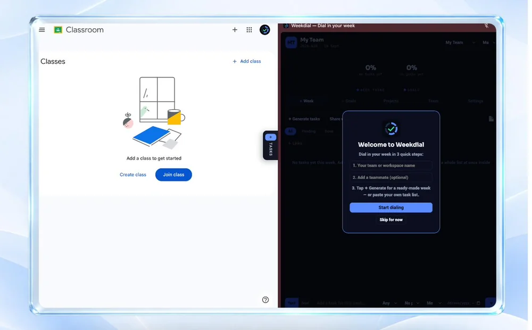This screenshot has width=532, height=330.
Task: Click the date input in task bar
Action: click(x=463, y=303)
